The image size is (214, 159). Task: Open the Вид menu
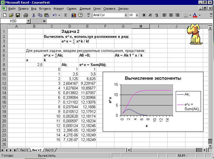coord(34,9)
